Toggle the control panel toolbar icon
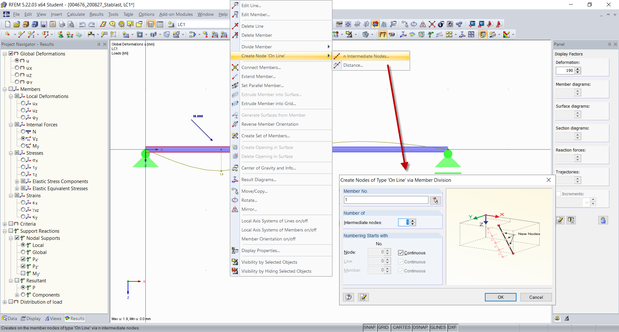619x332 pixels. (483, 34)
